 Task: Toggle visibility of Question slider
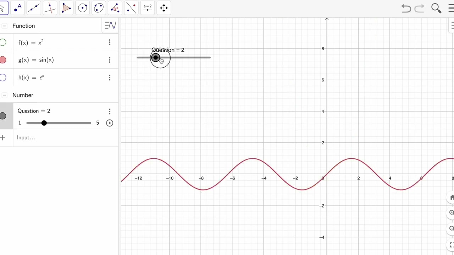[x=3, y=116]
